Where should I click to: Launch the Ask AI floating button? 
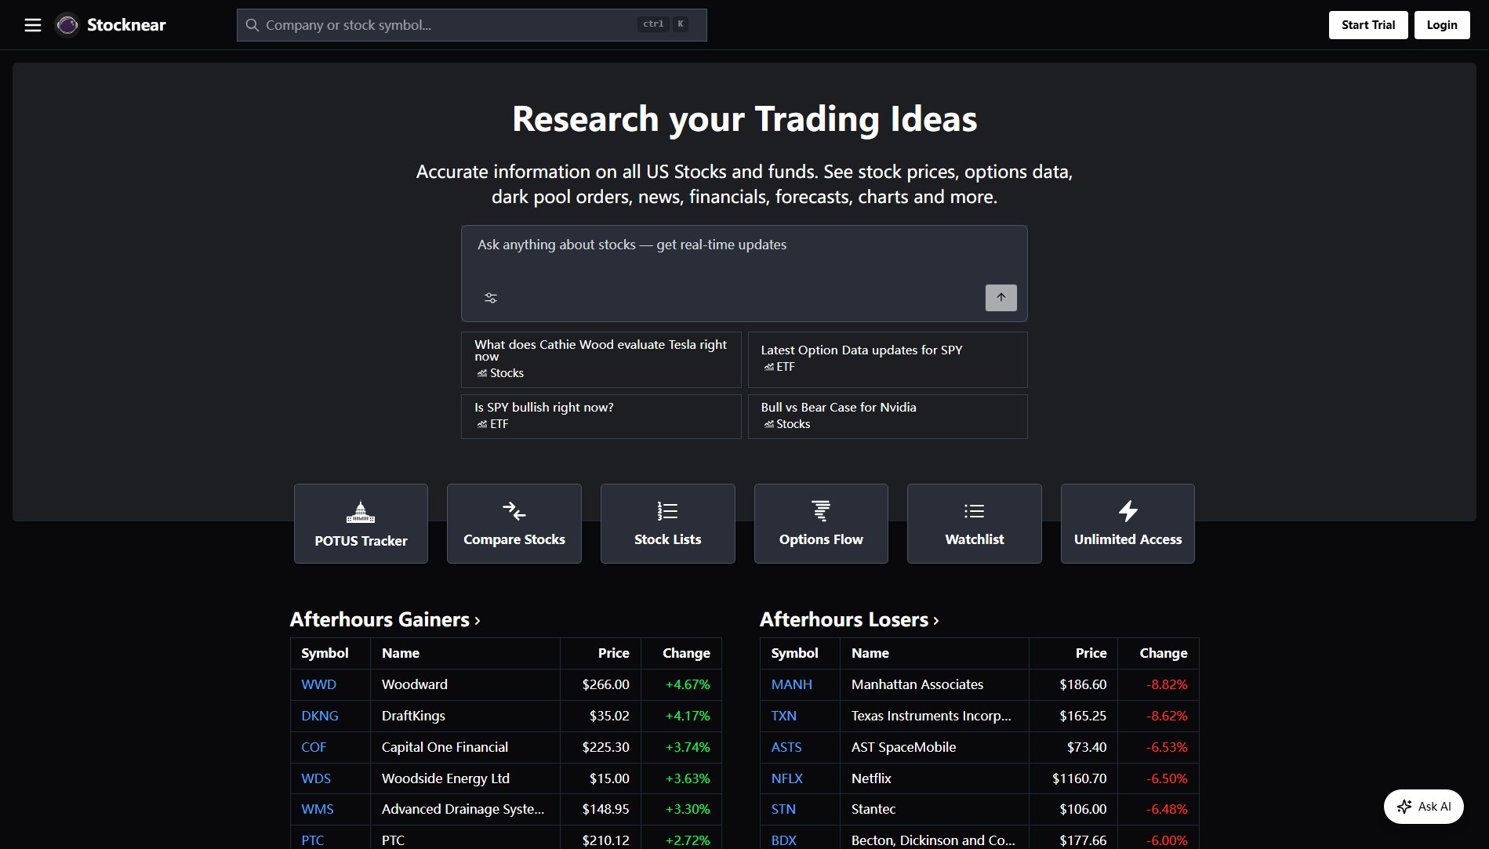click(x=1423, y=807)
